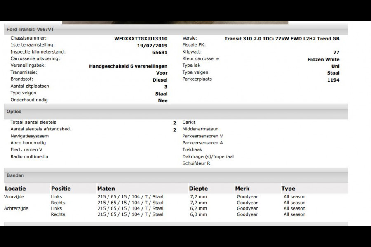This screenshot has width=371, height=247.
Task: Click the Trekhaak option
Action: click(192, 150)
